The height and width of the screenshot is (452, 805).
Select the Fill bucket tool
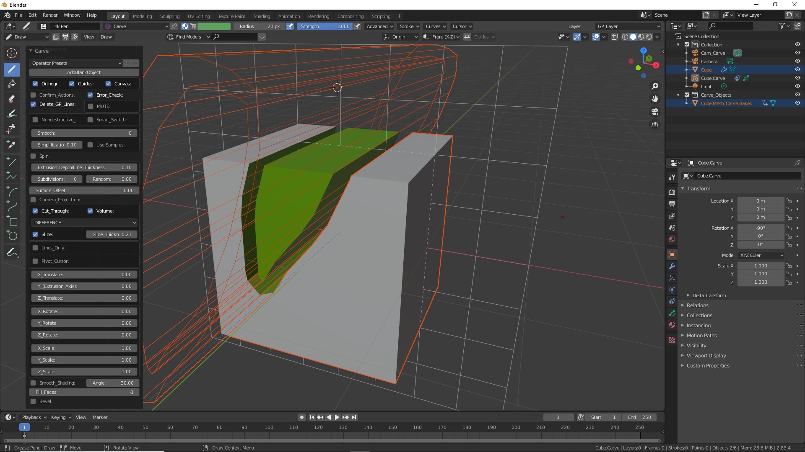[x=12, y=84]
